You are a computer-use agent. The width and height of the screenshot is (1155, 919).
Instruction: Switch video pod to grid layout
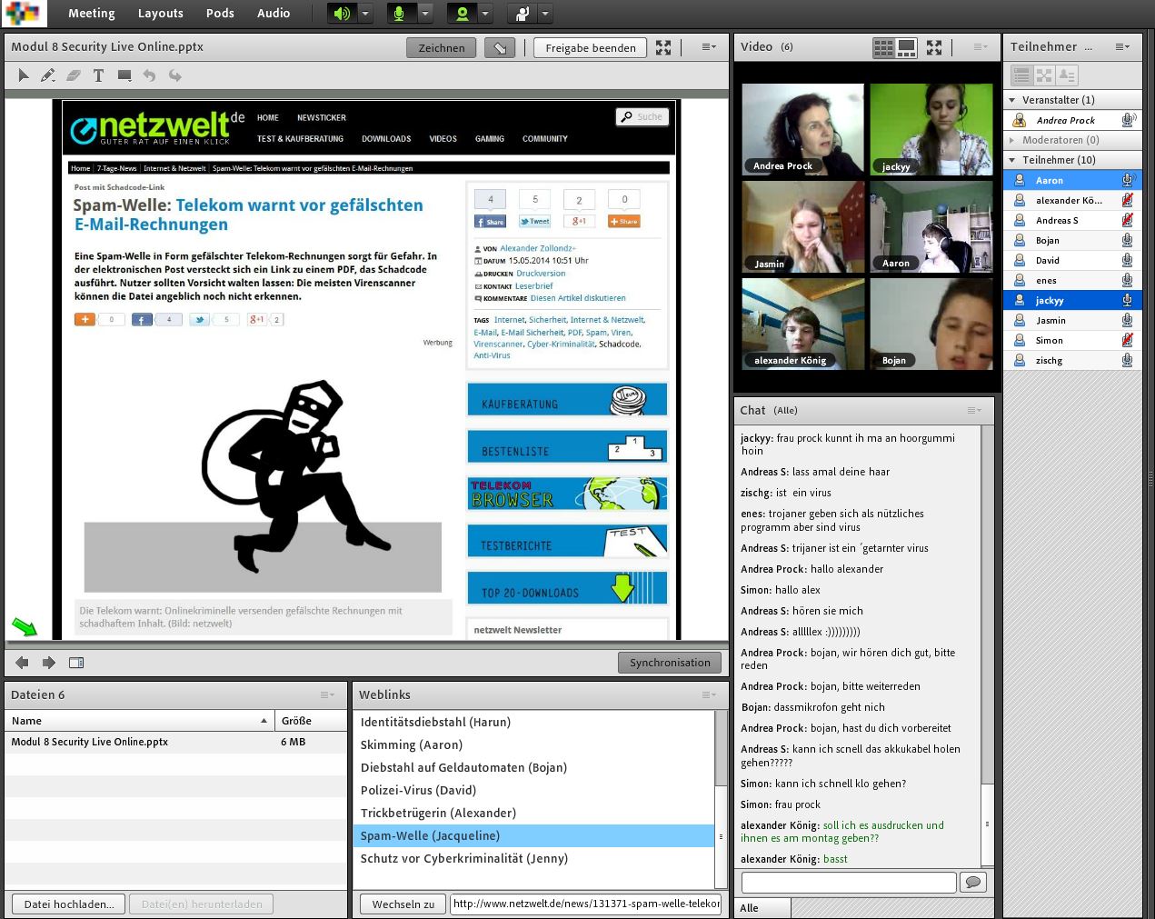click(x=883, y=48)
